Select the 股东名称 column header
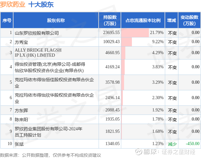 click(x=56, y=20)
